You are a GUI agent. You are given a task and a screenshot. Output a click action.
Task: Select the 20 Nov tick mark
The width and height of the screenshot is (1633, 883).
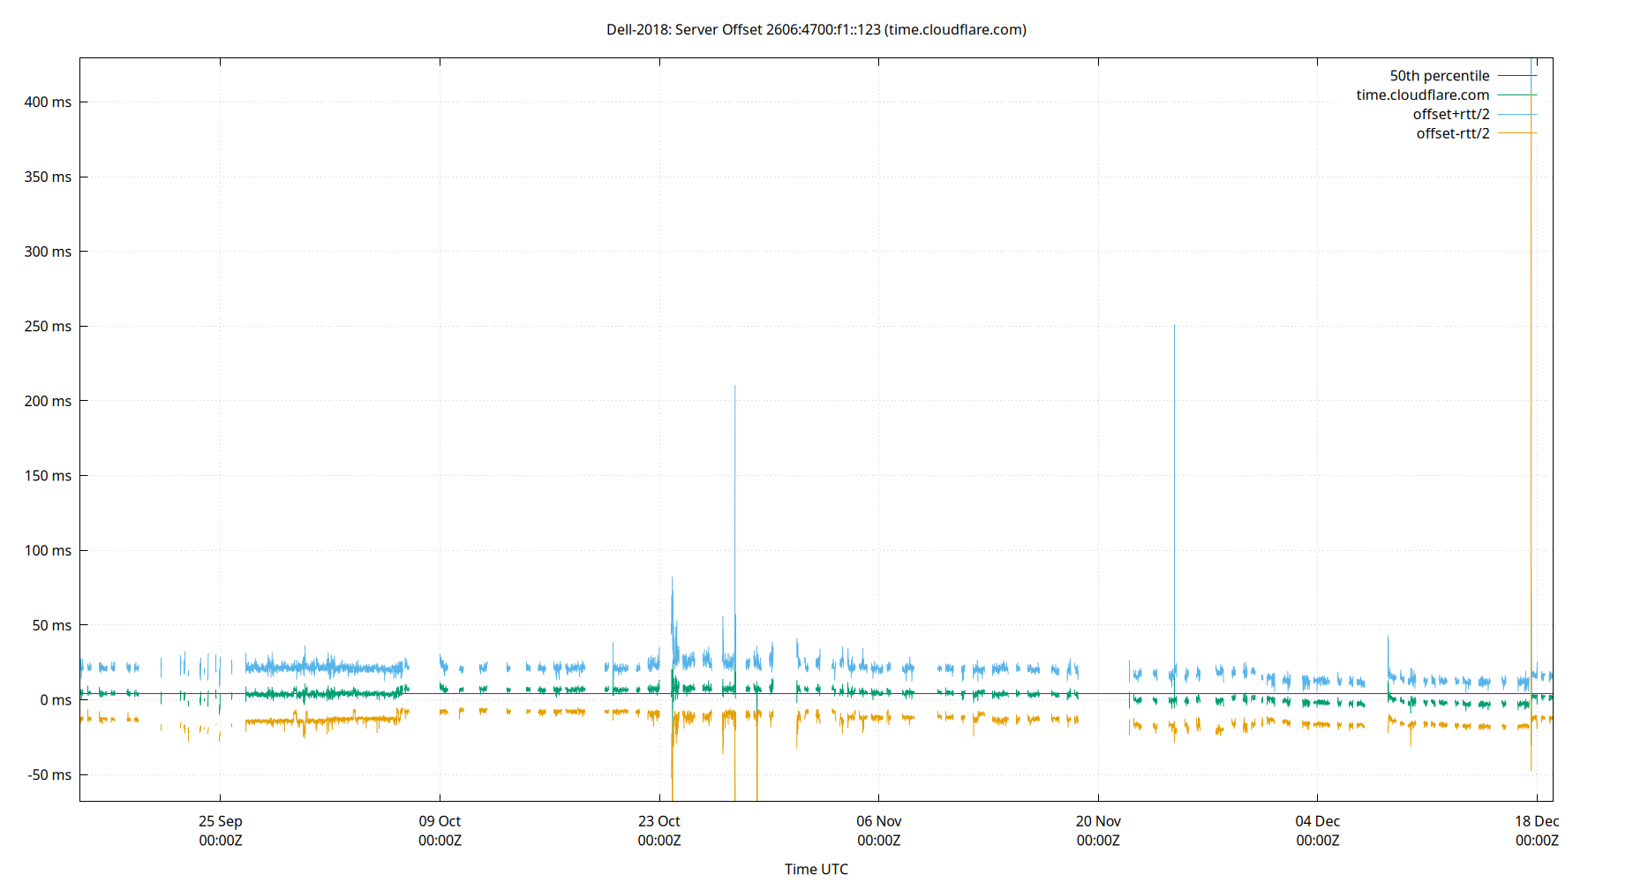(x=1097, y=821)
